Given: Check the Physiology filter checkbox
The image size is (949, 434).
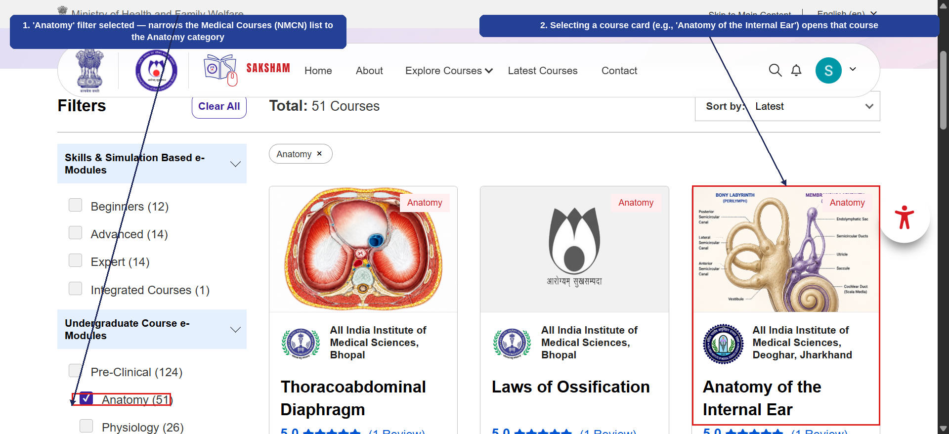Looking at the screenshot, I should pyautogui.click(x=86, y=426).
